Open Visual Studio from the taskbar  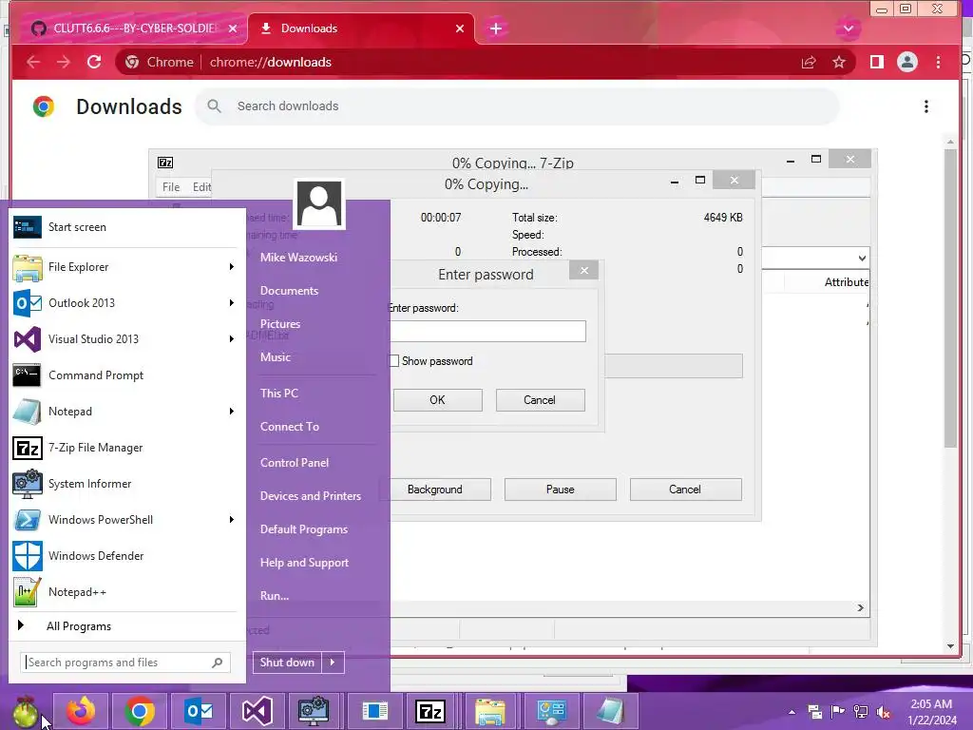[257, 711]
